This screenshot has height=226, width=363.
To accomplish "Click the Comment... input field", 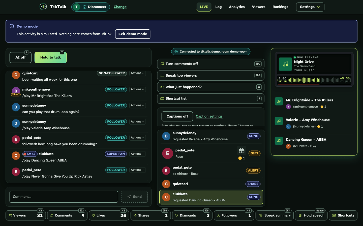I will tap(64, 197).
